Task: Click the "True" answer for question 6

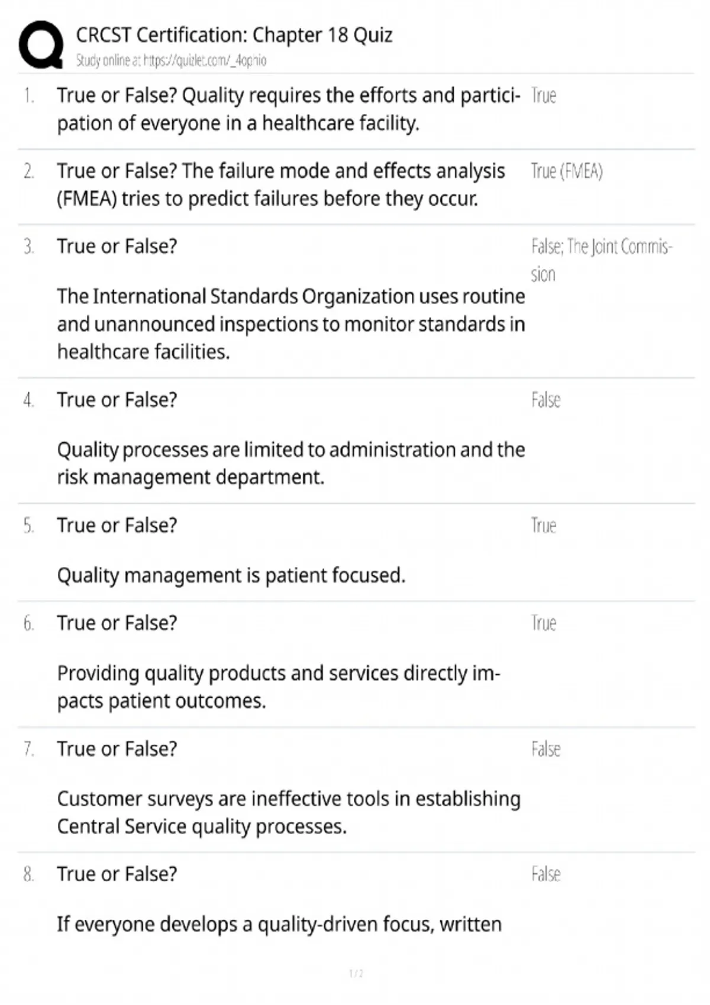Action: [x=543, y=623]
